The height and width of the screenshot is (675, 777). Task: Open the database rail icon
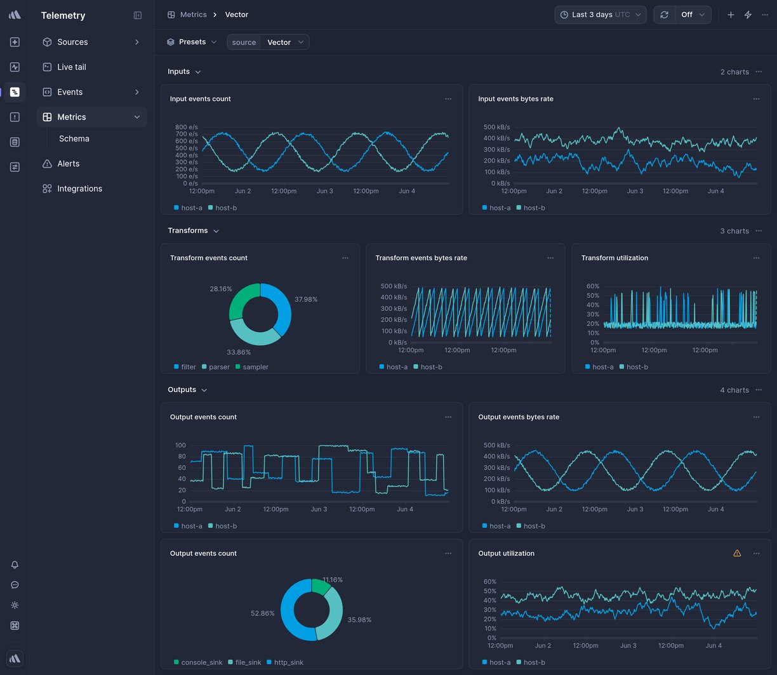[x=15, y=142]
